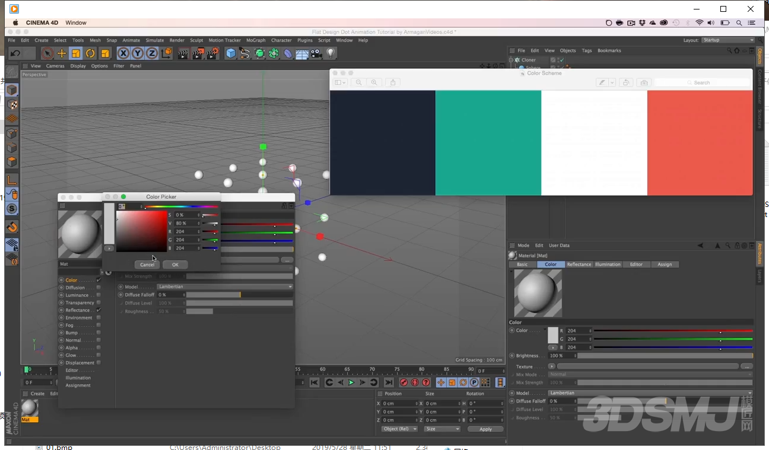
Task: Toggle X axis lock
Action: click(x=123, y=53)
